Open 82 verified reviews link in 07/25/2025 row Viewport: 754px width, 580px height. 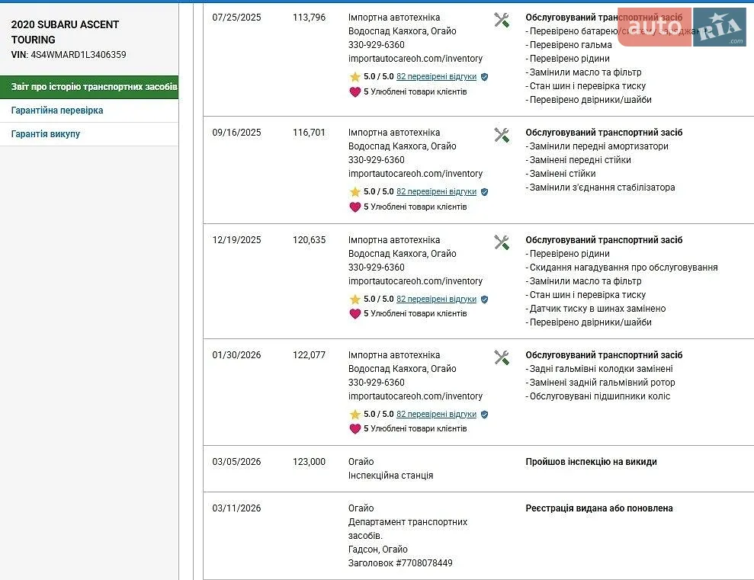[436, 76]
